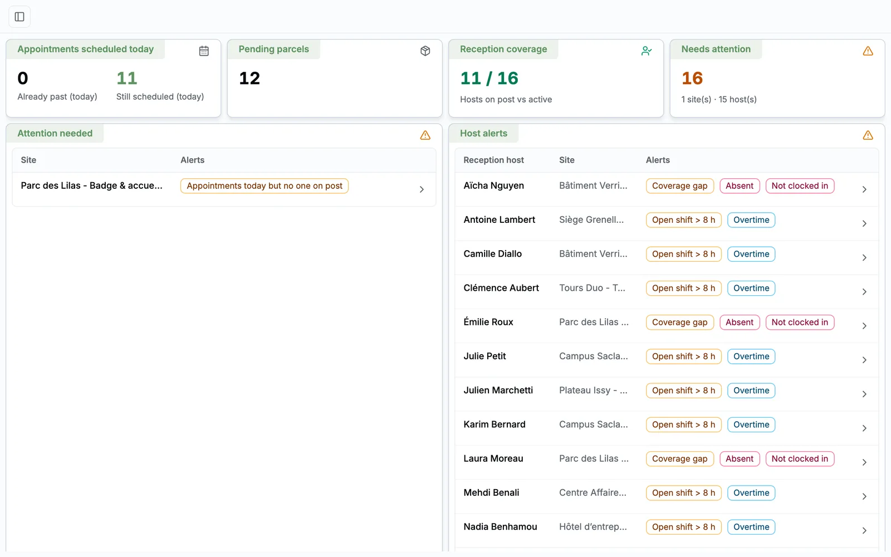Screen dimensions: 891x557
Task: Click 'Still scheduled (today)' label
Action: click(x=160, y=97)
